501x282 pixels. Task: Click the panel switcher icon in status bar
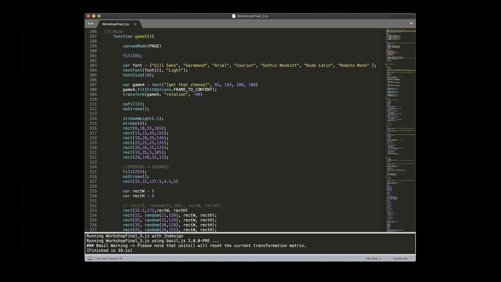tap(90, 258)
